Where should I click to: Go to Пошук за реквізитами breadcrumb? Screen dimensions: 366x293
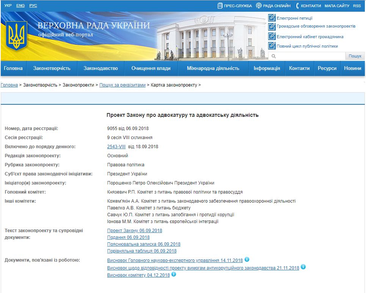pyautogui.click(x=122, y=85)
